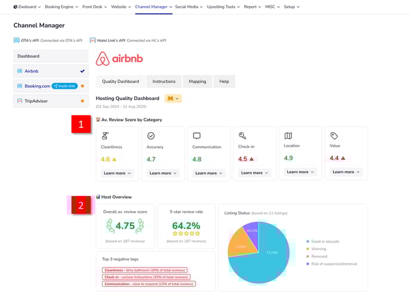Click the Location map icon

pyautogui.click(x=288, y=136)
